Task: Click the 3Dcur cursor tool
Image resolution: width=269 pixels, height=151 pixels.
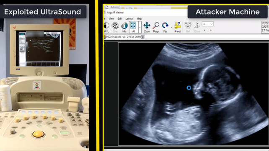Action: 197,27
